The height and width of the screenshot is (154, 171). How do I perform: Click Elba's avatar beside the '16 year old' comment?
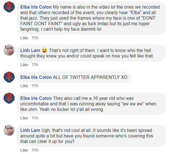click(x=9, y=98)
